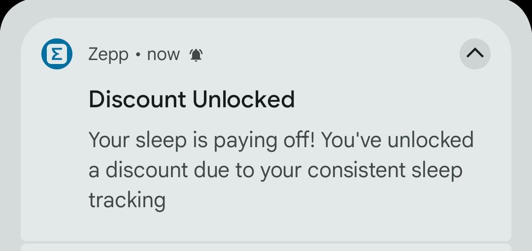Viewport: 532px width, 251px height.
Task: Open the Discount Unlocked notification title
Action: click(x=192, y=100)
